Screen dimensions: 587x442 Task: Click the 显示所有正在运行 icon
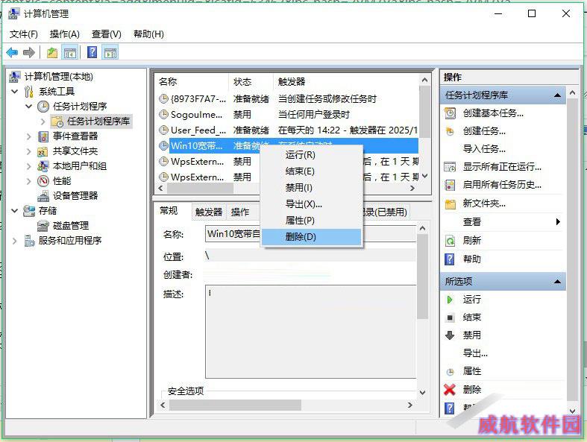(450, 166)
